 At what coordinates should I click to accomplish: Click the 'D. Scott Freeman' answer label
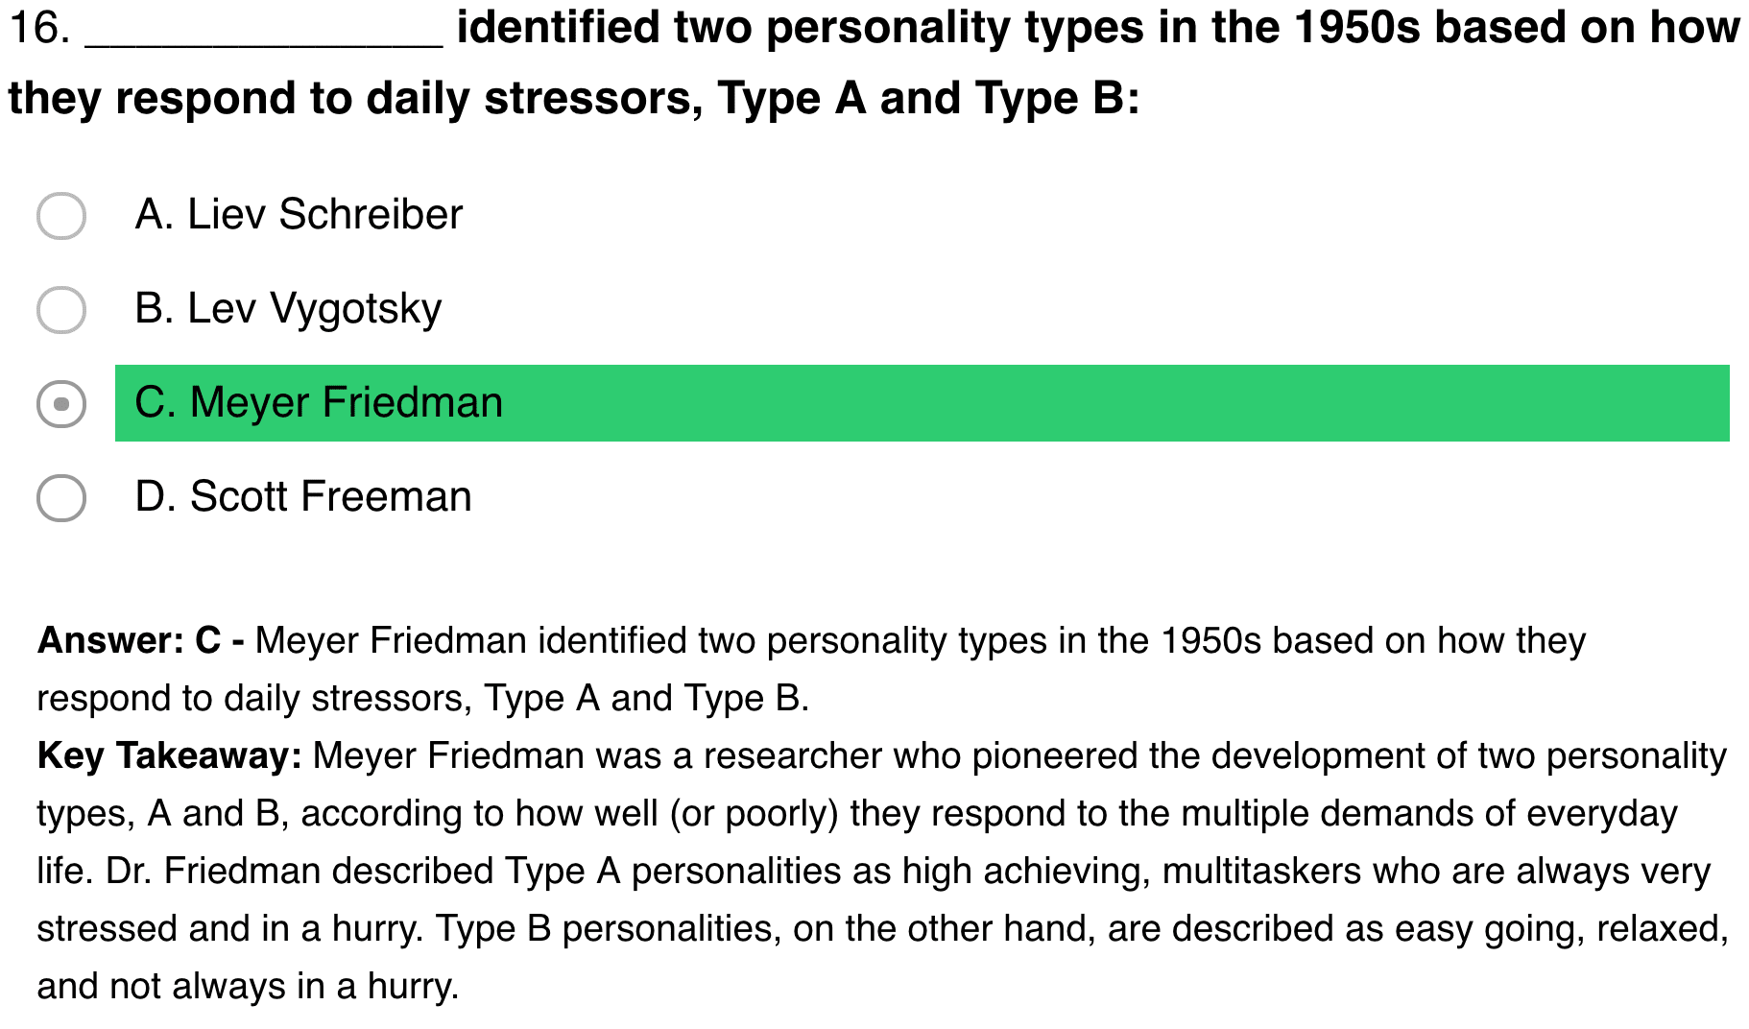(x=303, y=496)
